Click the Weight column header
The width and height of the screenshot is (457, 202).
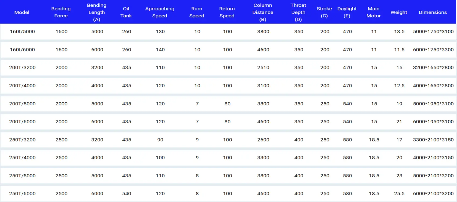399,12
